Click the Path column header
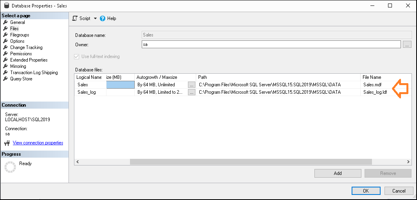The image size is (417, 200). point(278,77)
